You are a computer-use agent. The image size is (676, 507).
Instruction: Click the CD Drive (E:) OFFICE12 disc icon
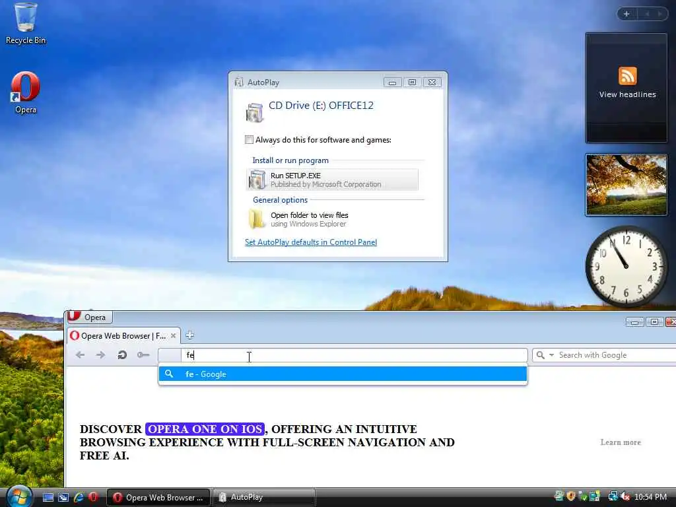[254, 112]
